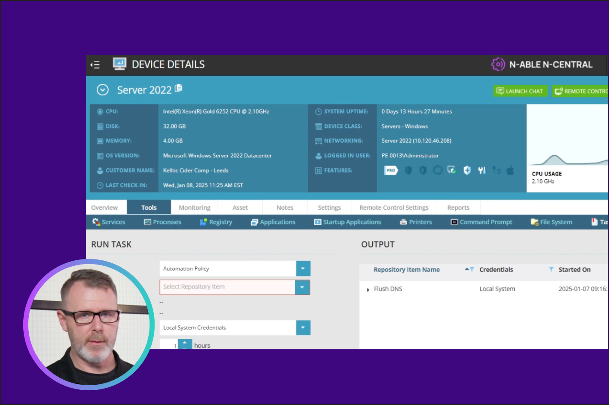Expand the Flush DNS output row
This screenshot has height=405, width=609.
(x=368, y=289)
